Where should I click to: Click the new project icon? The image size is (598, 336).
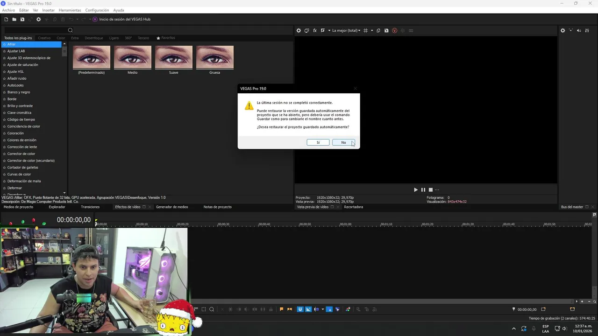6,19
